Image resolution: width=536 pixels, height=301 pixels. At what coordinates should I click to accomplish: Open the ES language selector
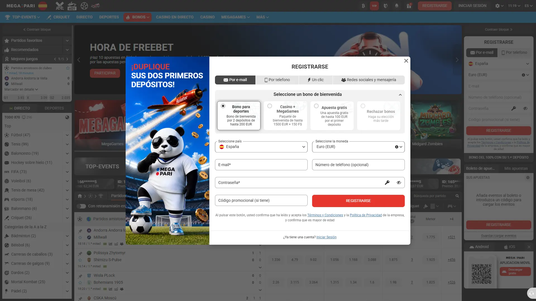(x=528, y=6)
